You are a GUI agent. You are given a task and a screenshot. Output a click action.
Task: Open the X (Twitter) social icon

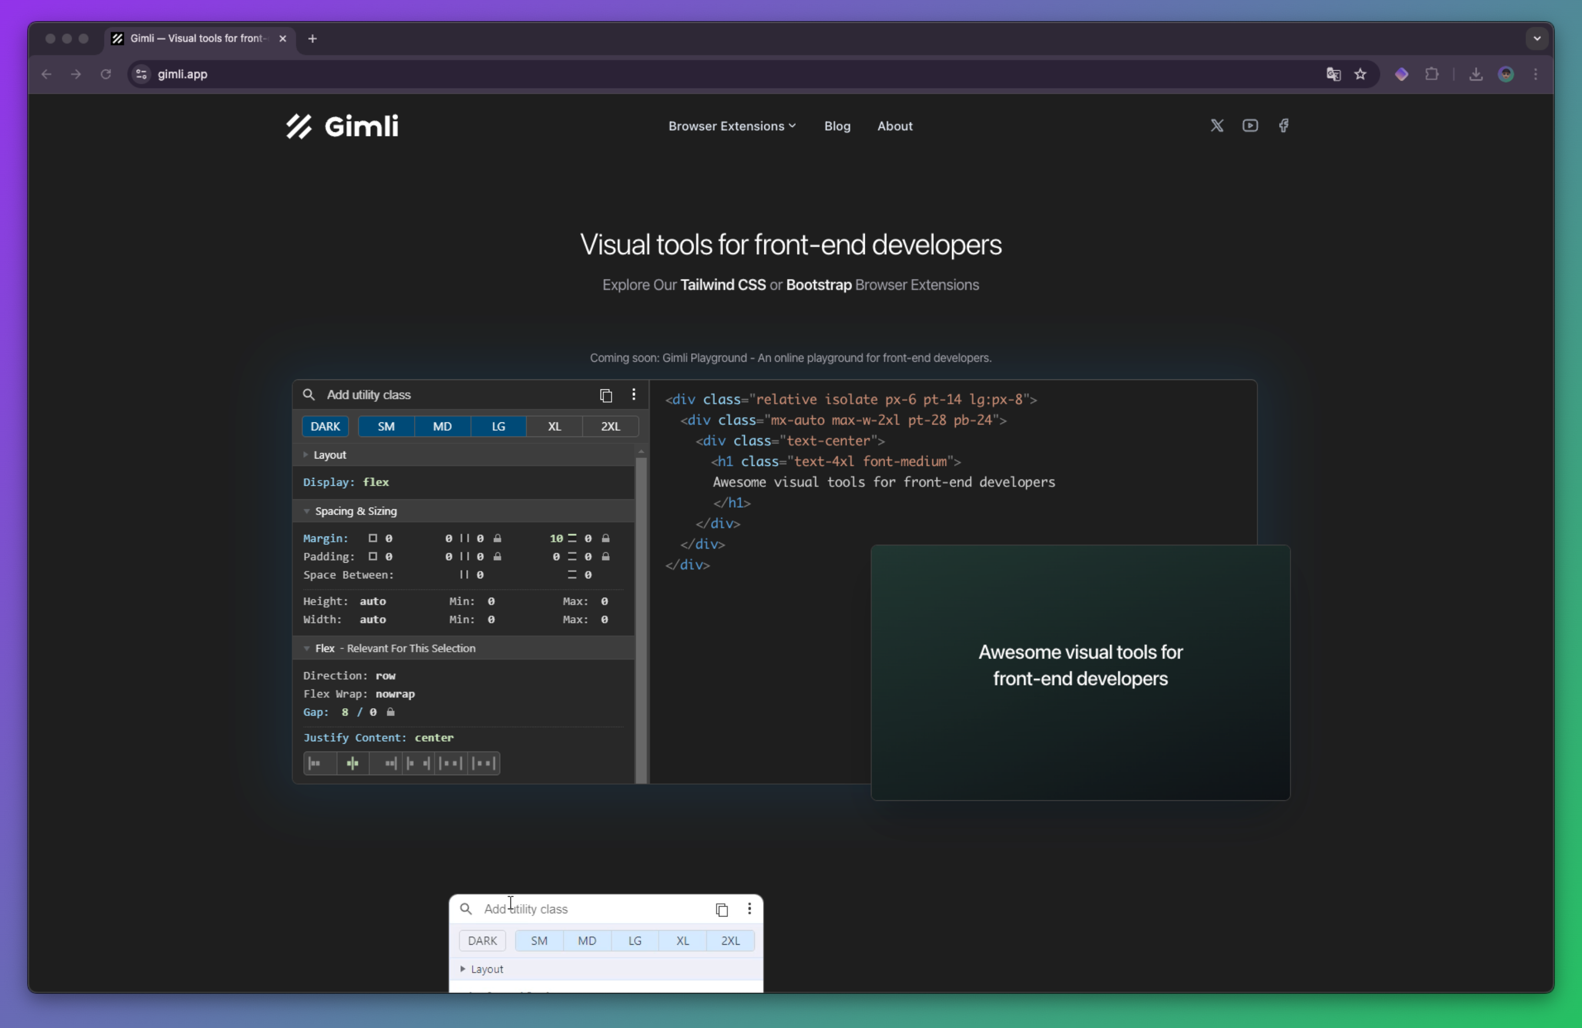coord(1216,126)
